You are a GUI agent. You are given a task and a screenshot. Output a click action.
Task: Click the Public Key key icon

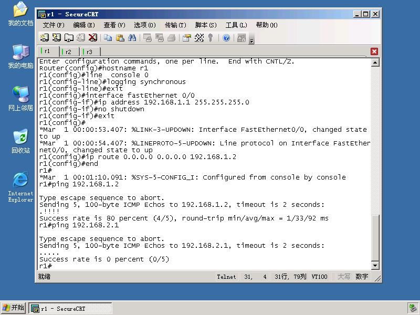[x=211, y=38]
